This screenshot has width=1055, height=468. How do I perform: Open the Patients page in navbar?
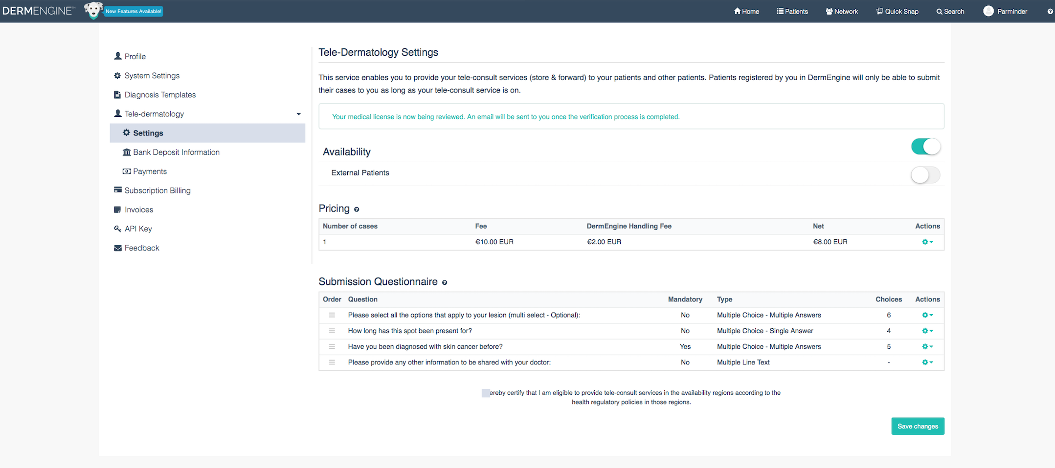click(x=792, y=11)
